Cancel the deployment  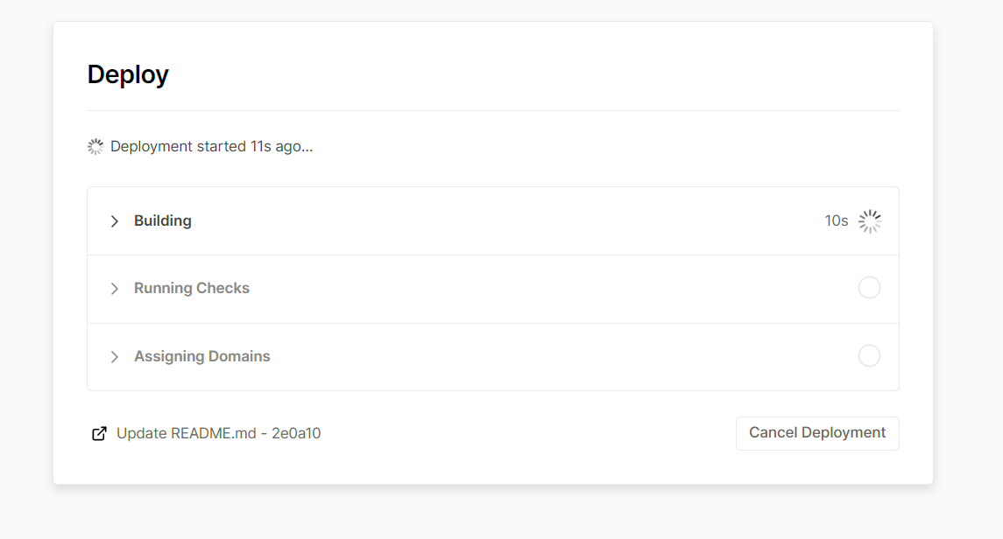[817, 433]
